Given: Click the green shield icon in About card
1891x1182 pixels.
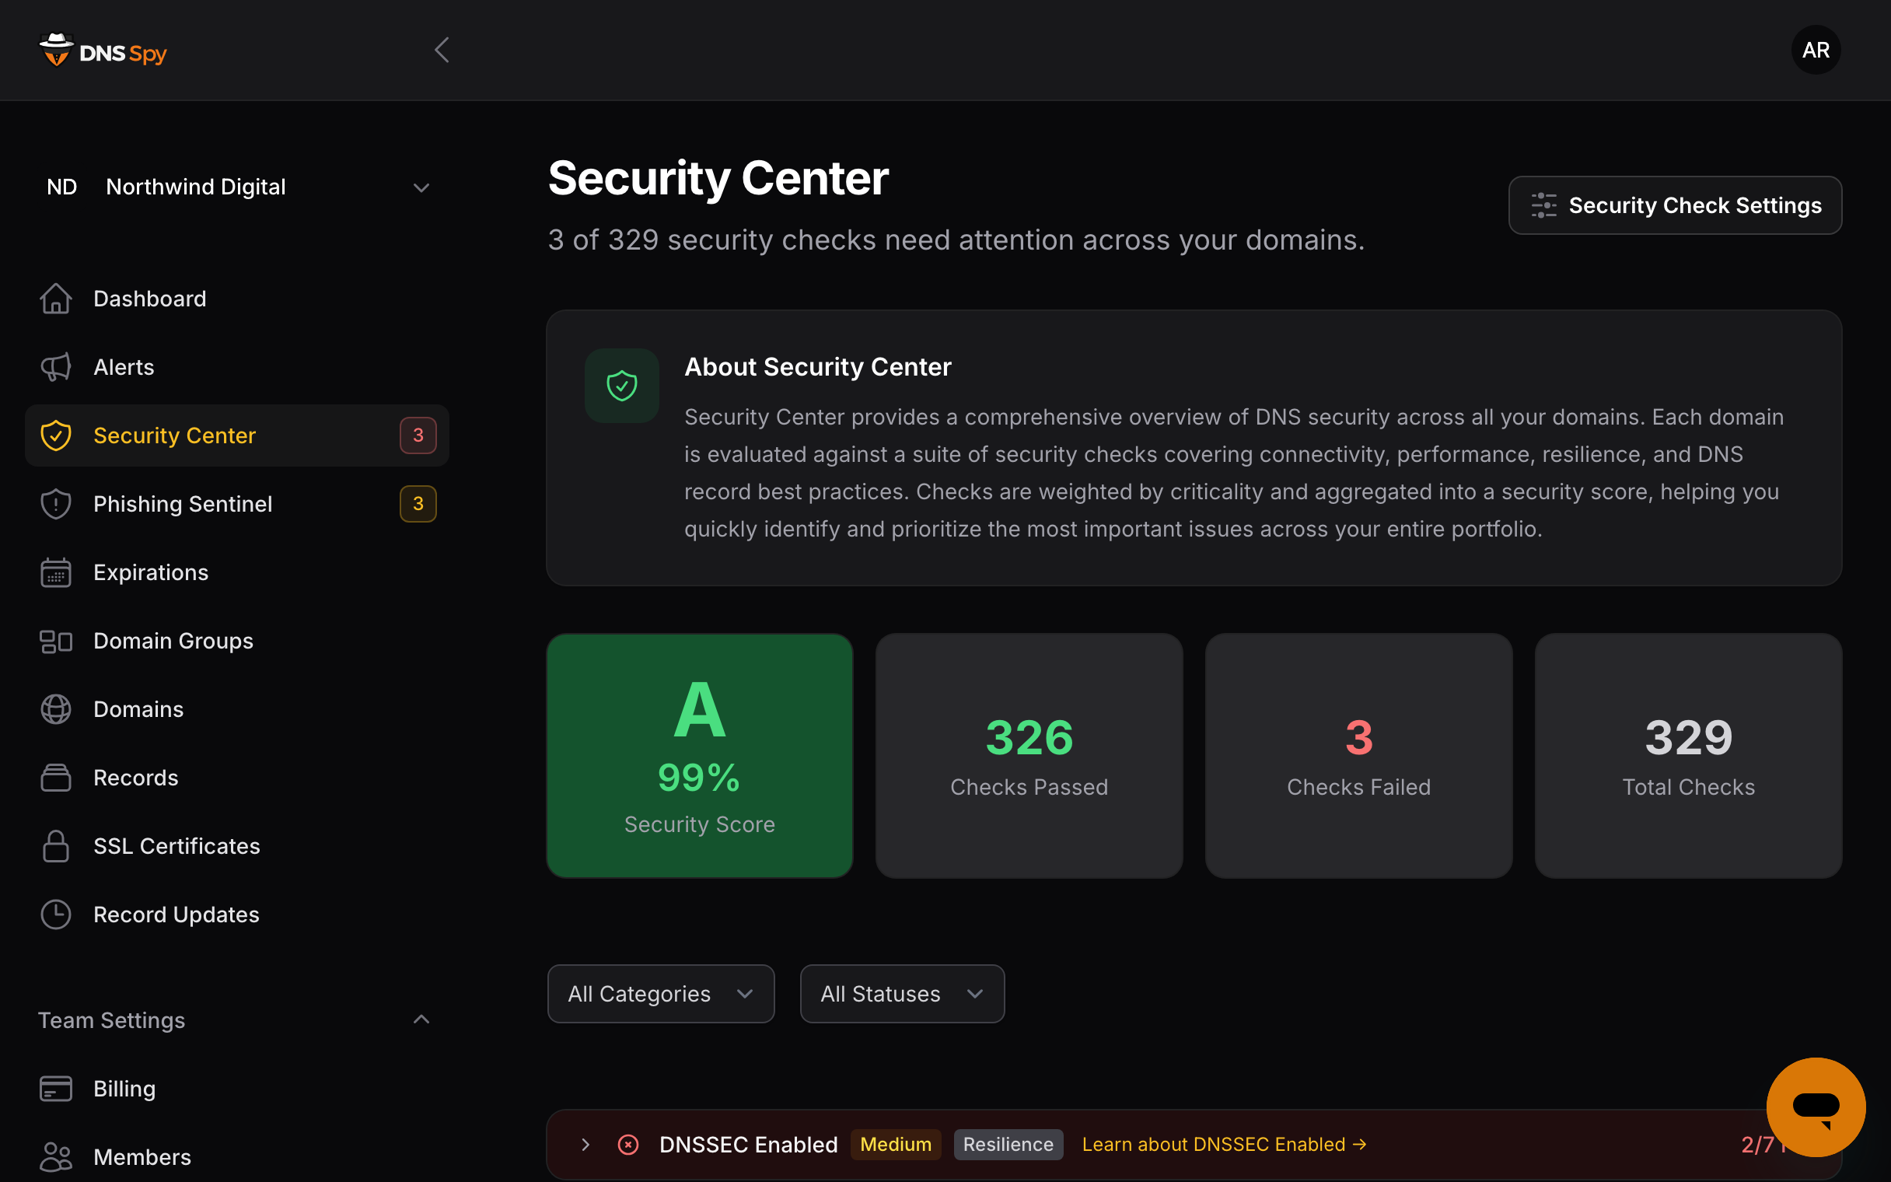Looking at the screenshot, I should (622, 386).
